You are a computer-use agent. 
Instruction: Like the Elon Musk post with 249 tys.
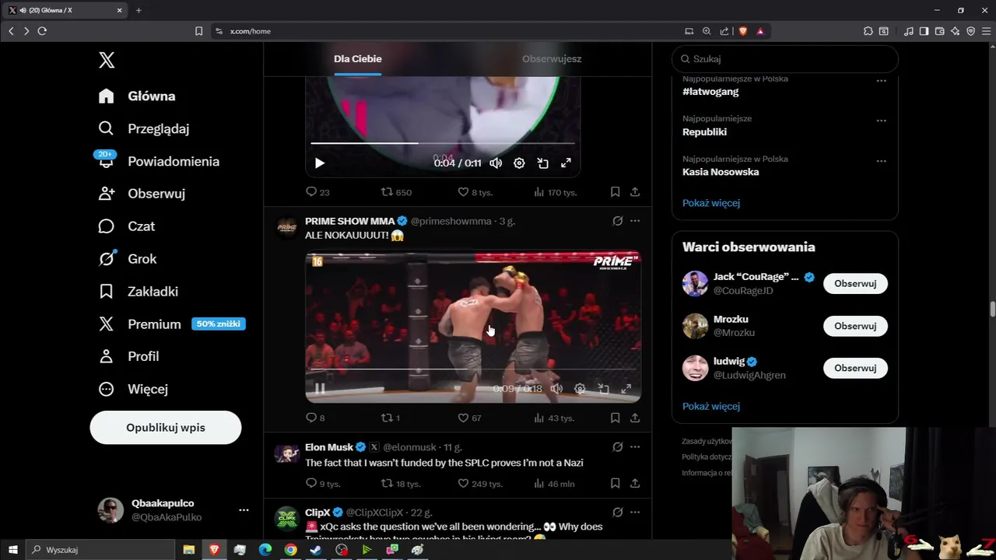pos(480,484)
